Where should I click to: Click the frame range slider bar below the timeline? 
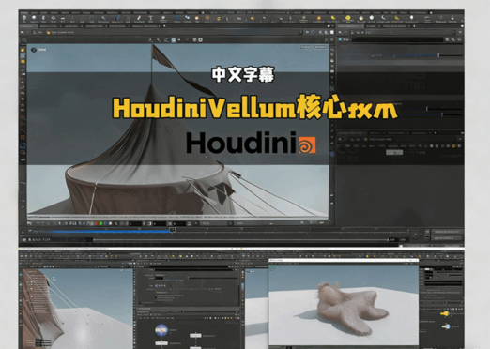click(x=241, y=240)
